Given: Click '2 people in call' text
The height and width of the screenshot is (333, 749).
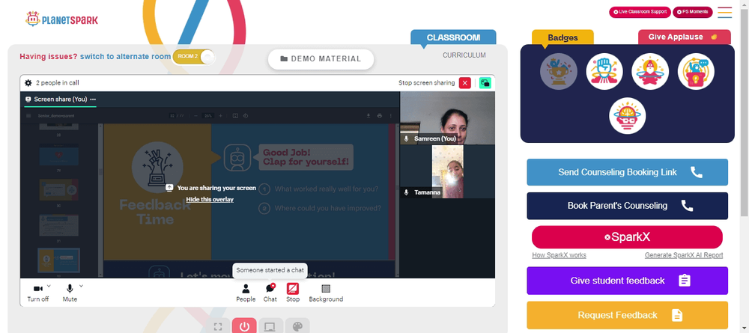Looking at the screenshot, I should [58, 83].
